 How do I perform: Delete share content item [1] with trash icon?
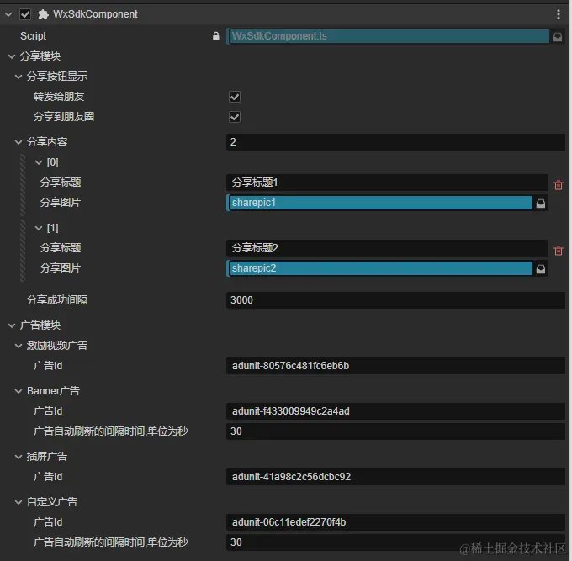click(x=559, y=251)
